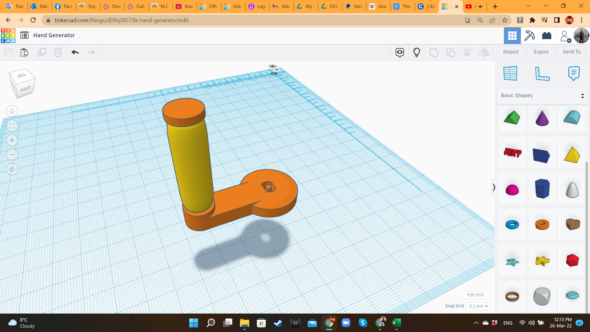This screenshot has width=590, height=332.
Task: Select the Ruler tool icon
Action: point(542,73)
